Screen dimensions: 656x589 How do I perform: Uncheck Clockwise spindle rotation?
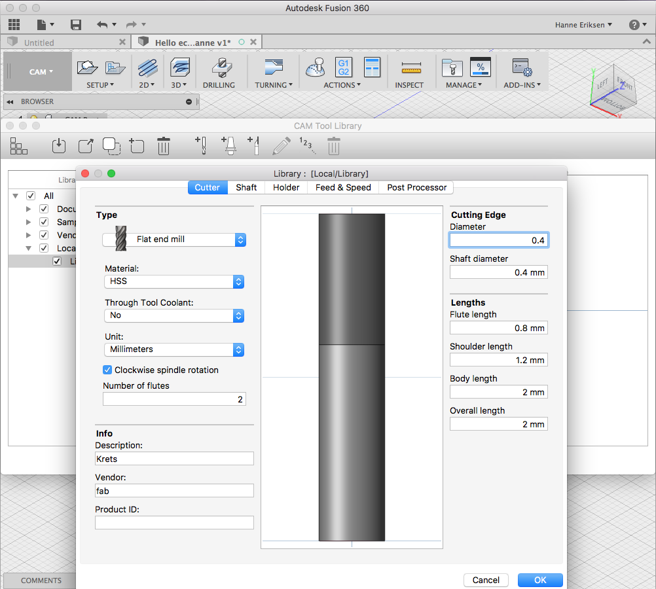[107, 370]
